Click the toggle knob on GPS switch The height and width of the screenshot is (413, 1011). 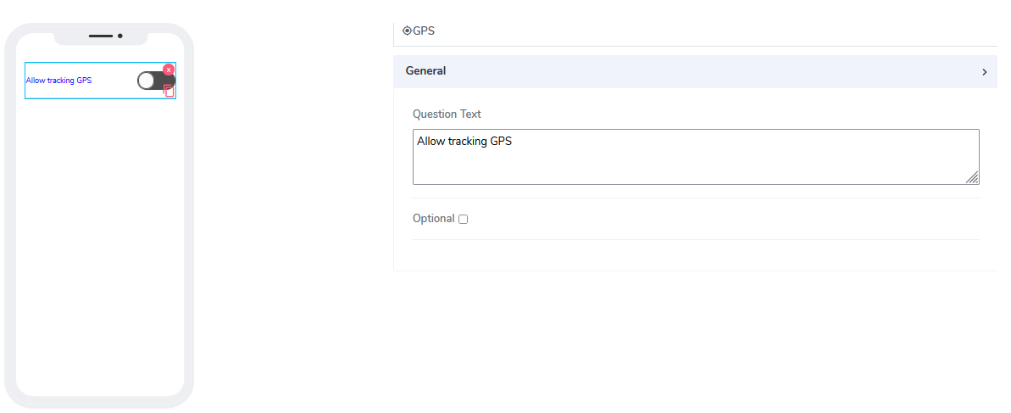147,81
